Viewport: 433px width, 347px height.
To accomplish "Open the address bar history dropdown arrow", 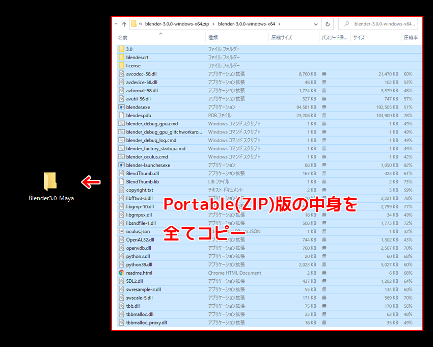I will (316, 23).
